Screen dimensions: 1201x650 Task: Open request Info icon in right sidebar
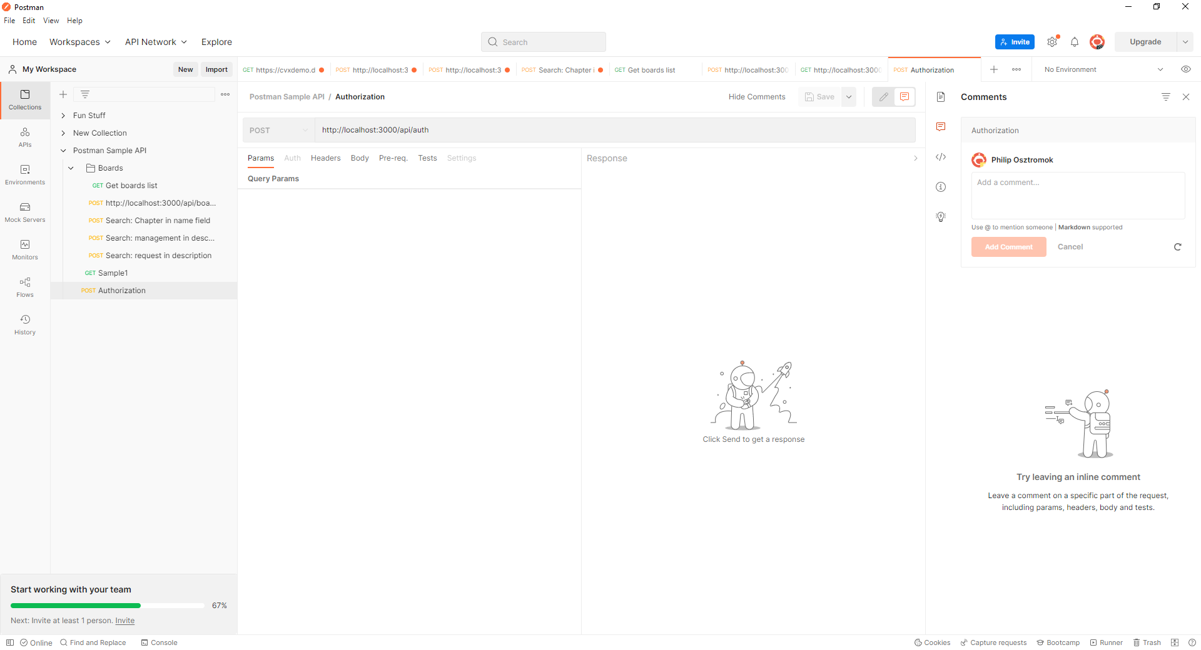[x=941, y=187]
